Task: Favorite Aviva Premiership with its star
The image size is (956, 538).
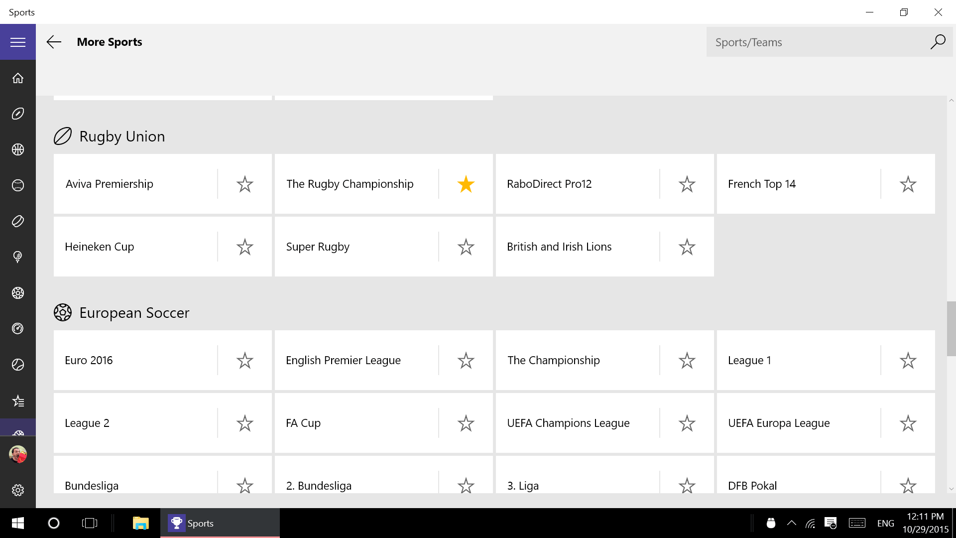Action: coord(245,184)
